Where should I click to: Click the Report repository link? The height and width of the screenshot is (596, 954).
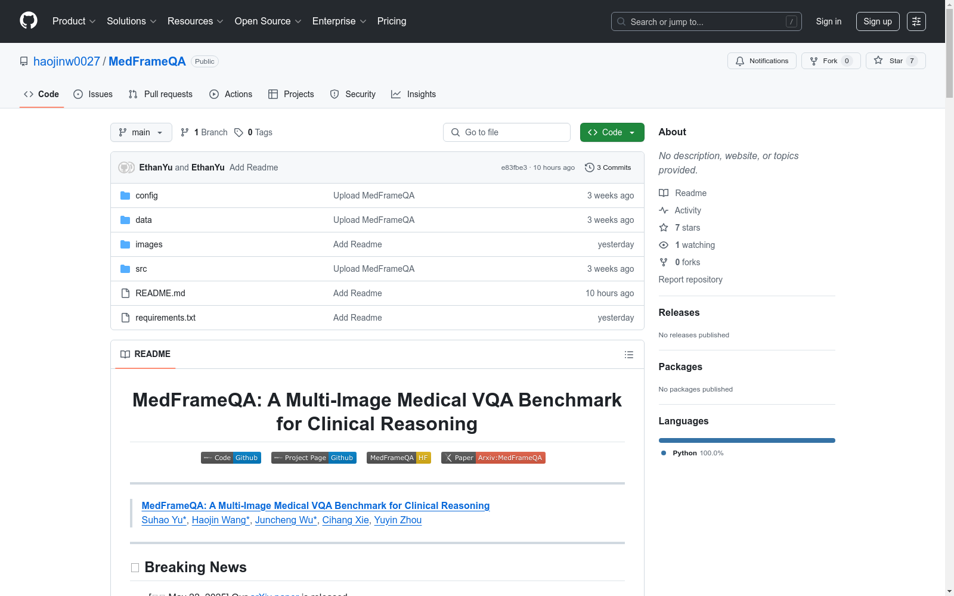pyautogui.click(x=690, y=280)
